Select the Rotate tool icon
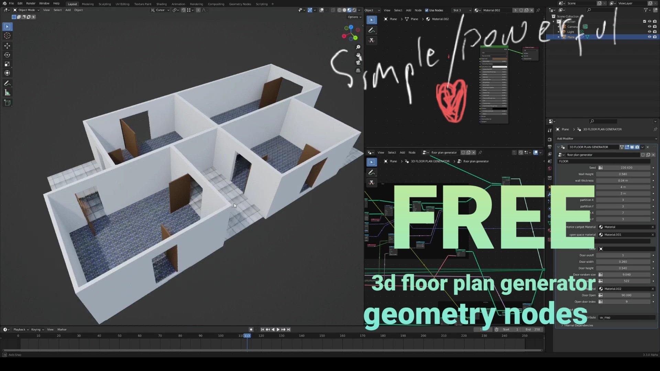 7,55
